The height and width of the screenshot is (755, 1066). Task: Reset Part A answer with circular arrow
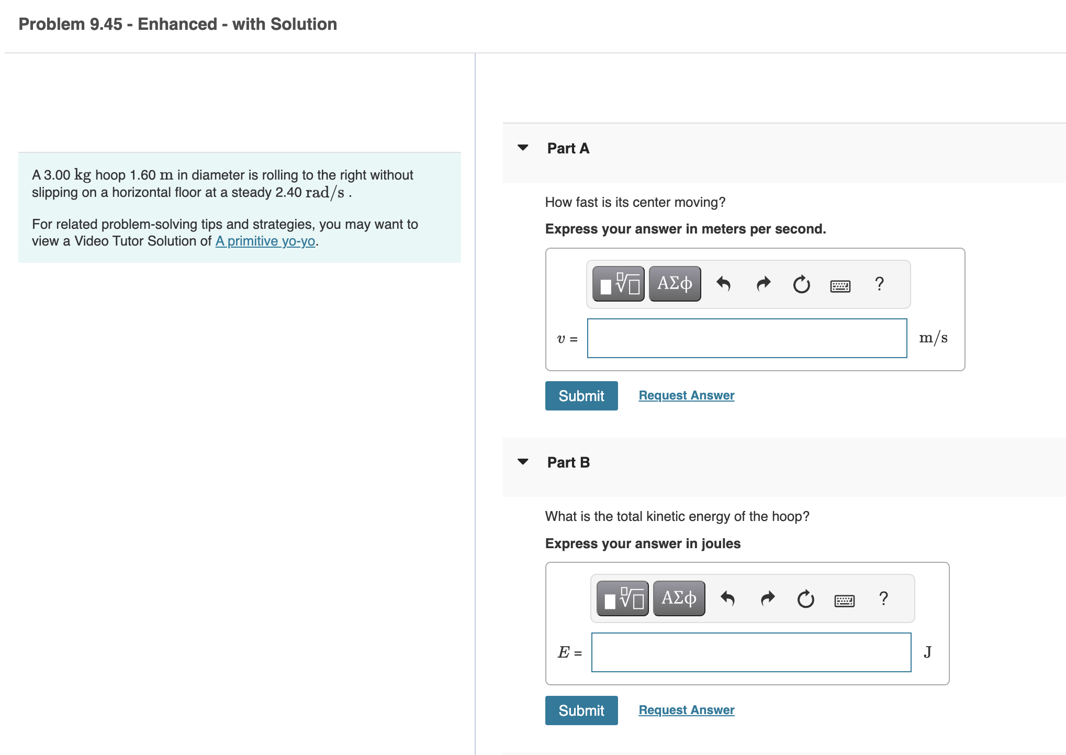pyautogui.click(x=801, y=284)
